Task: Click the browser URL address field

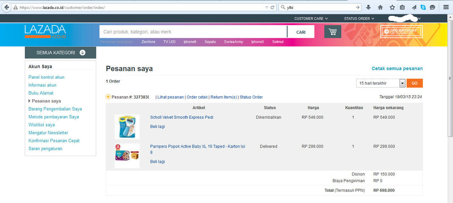Action: coord(142,7)
